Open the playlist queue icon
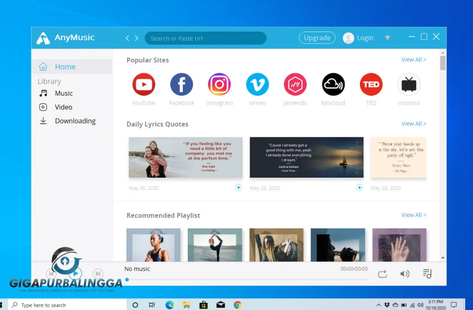This screenshot has height=310, width=473. coord(427,273)
